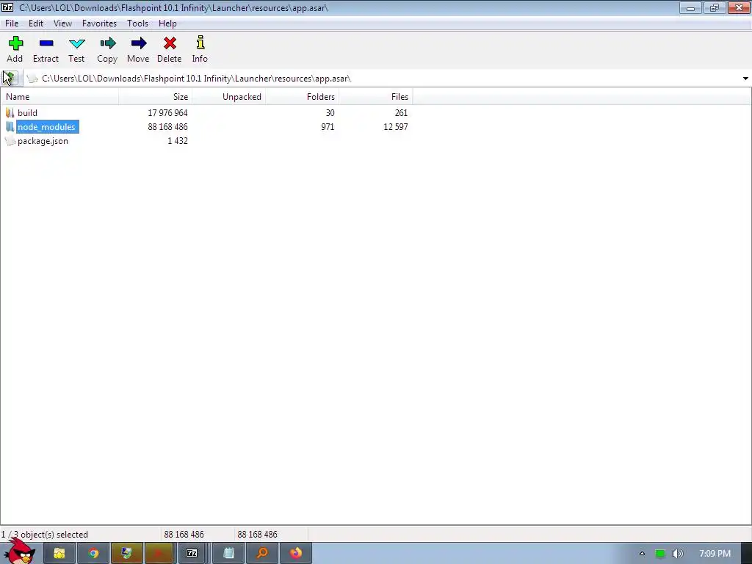Click the Move arrow icon
Image resolution: width=752 pixels, height=564 pixels.
139,43
